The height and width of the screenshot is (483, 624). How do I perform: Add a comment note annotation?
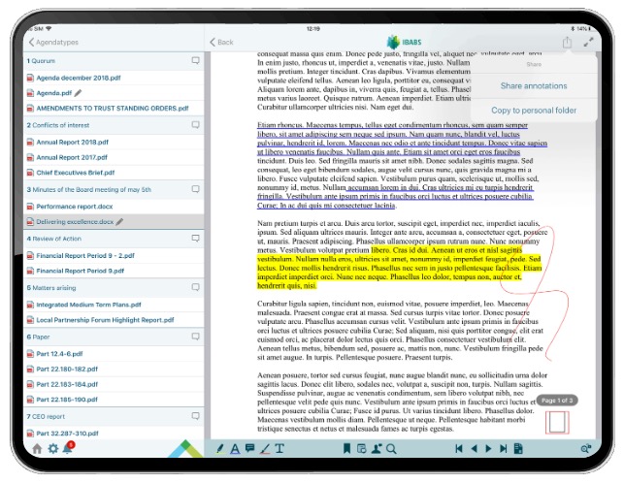coord(250,448)
